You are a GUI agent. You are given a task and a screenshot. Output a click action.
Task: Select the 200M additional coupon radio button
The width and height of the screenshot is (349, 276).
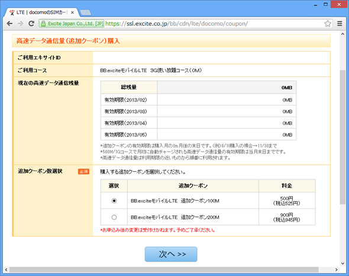click(x=114, y=217)
